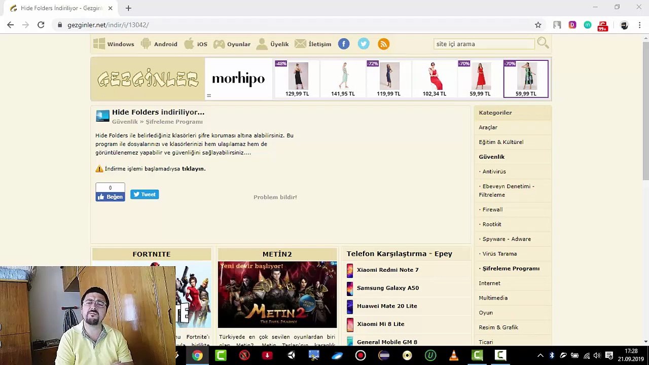Open Samsung Galaxy A50 comparison
The height and width of the screenshot is (365, 649).
coord(388,288)
